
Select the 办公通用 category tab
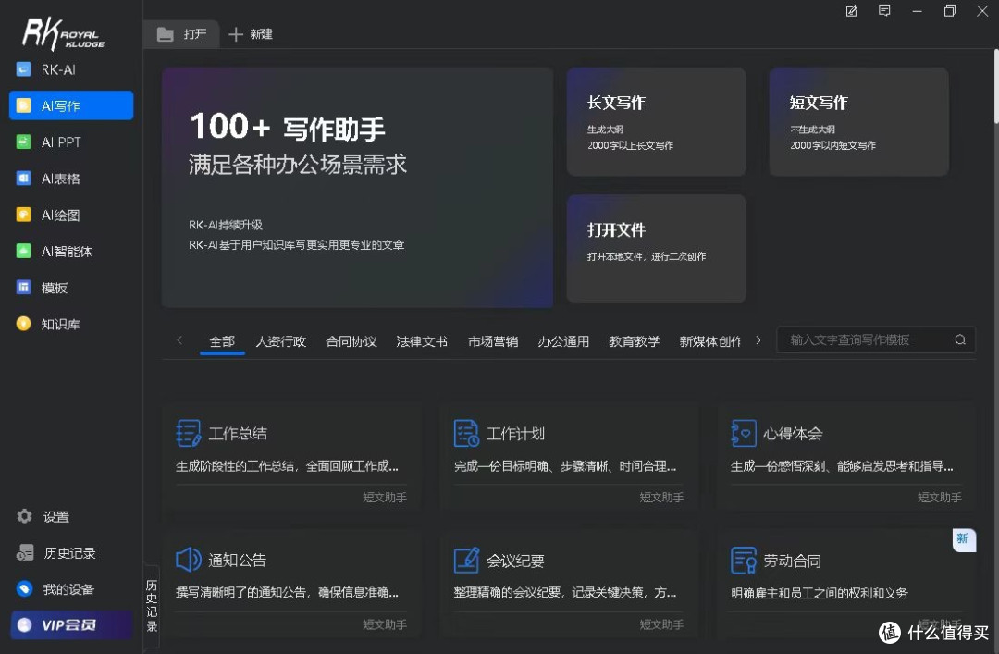[563, 341]
